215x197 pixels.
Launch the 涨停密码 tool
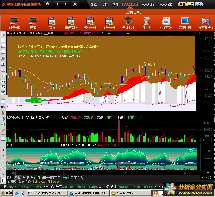pyautogui.click(x=71, y=23)
